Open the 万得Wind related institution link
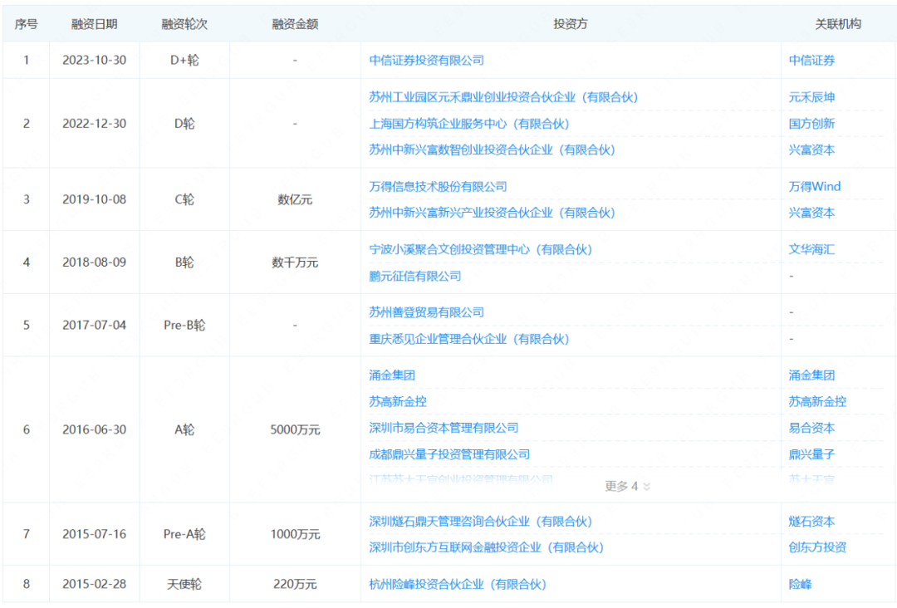 [815, 186]
